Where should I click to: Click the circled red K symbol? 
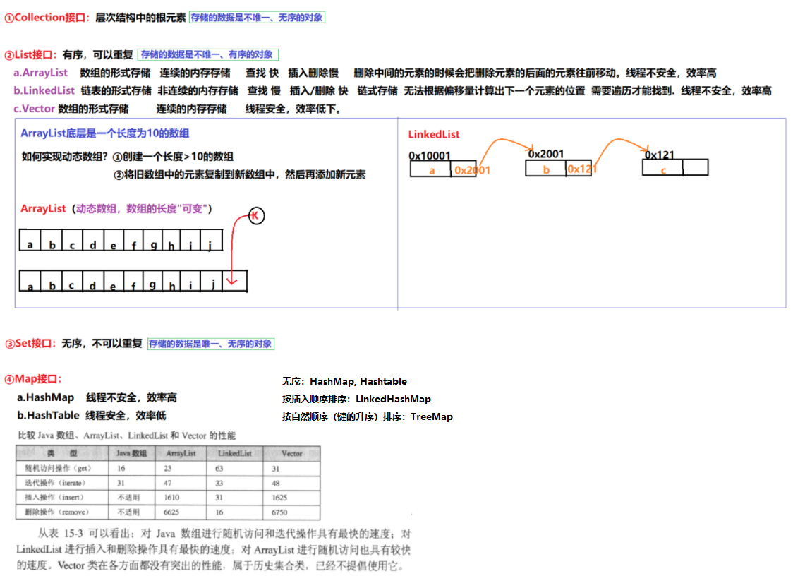point(255,217)
